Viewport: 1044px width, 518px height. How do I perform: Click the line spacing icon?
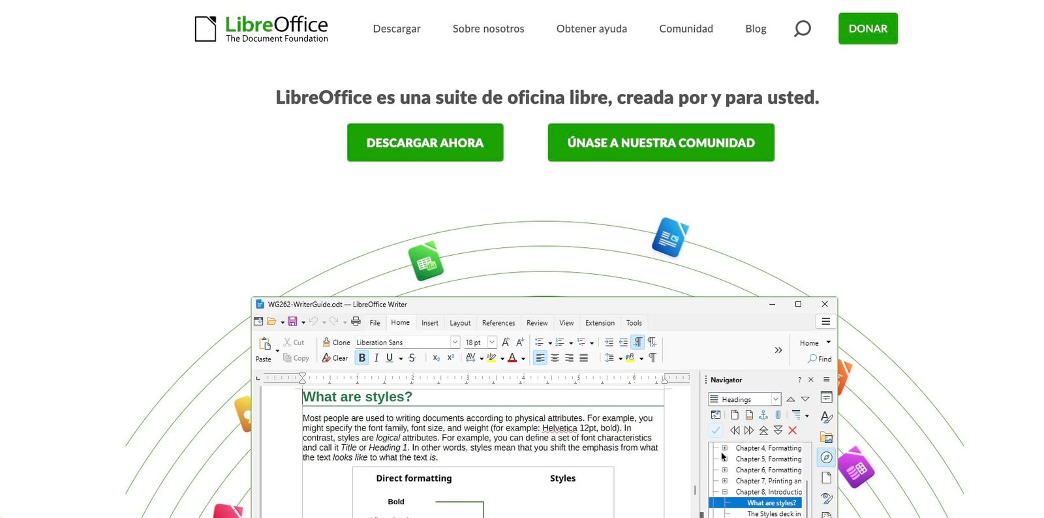609,358
